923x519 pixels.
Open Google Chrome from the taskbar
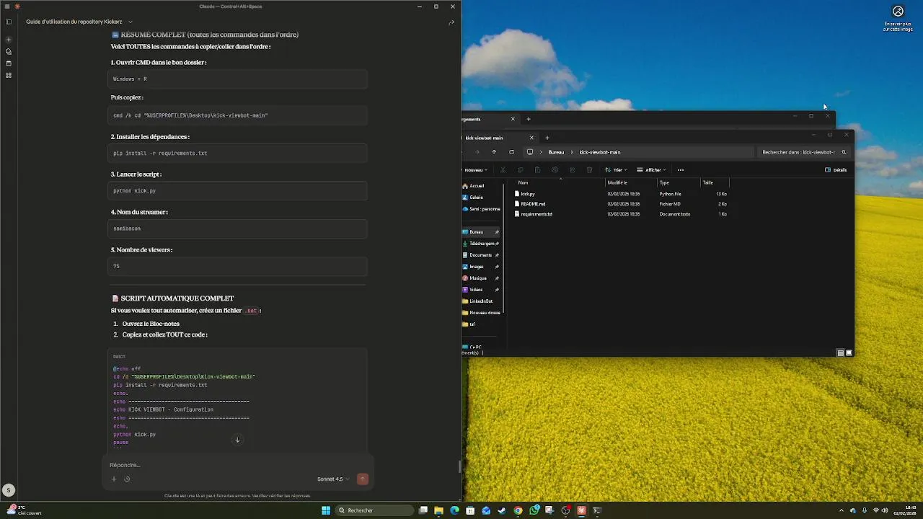click(x=518, y=510)
